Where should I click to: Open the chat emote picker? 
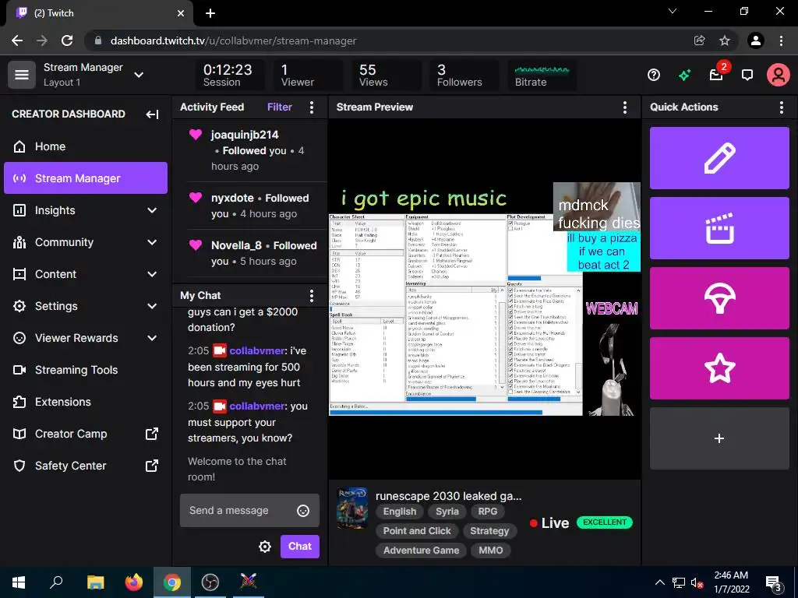(x=303, y=511)
